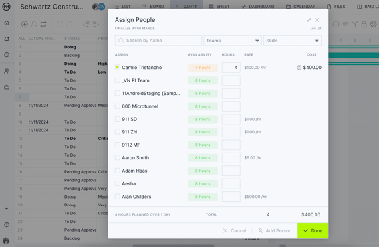This screenshot has height=247, width=379.
Task: Open the Teams dropdown filter
Action: [x=233, y=41]
